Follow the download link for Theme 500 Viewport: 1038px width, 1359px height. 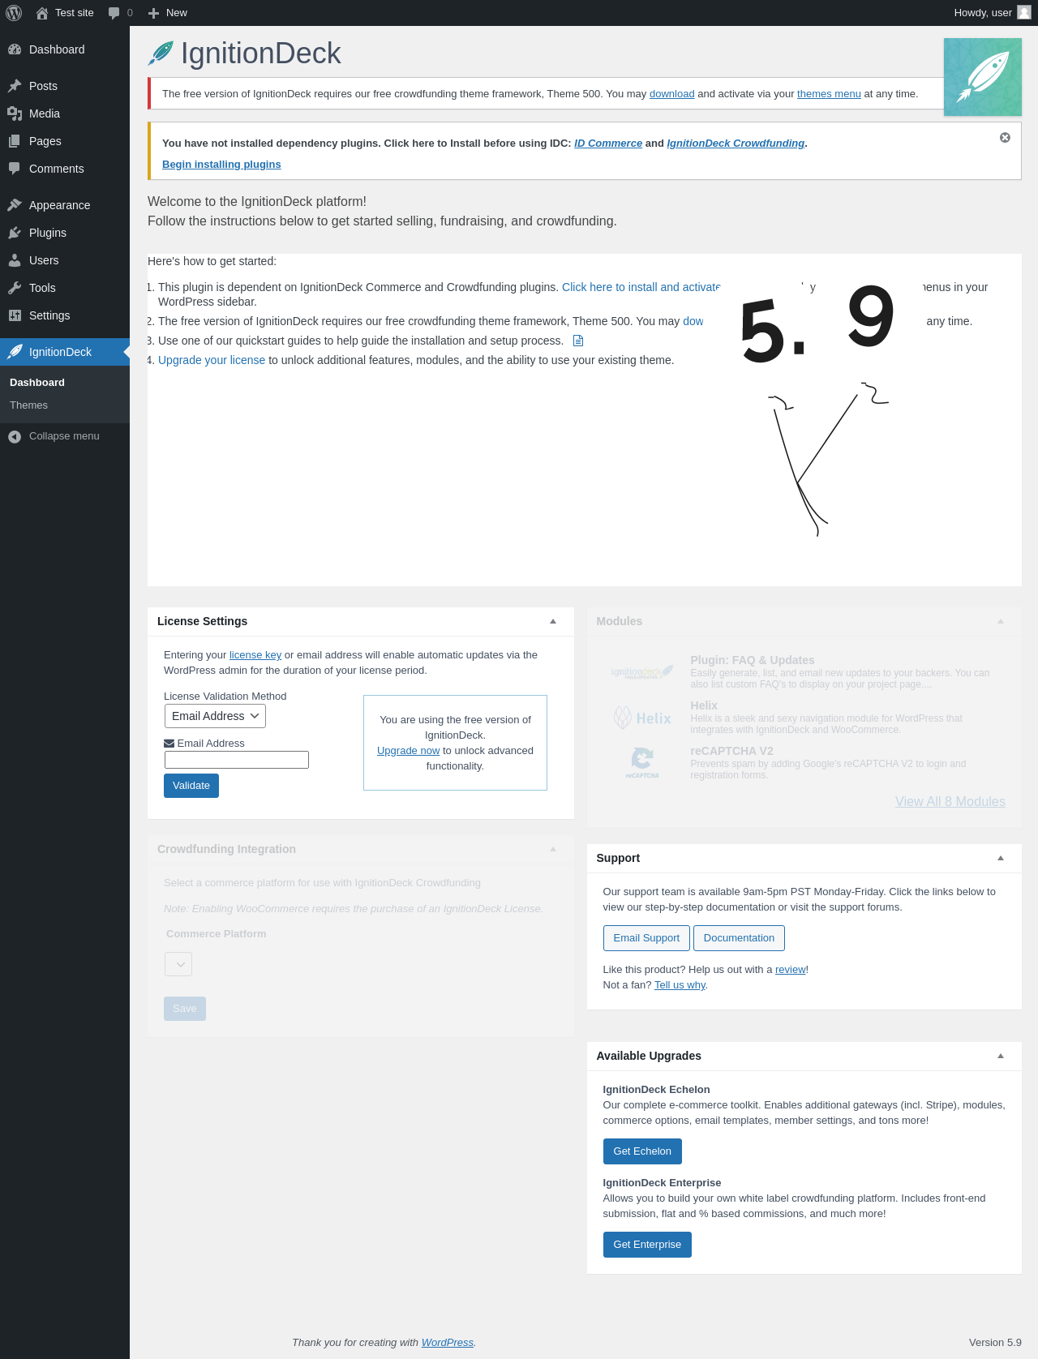point(671,94)
